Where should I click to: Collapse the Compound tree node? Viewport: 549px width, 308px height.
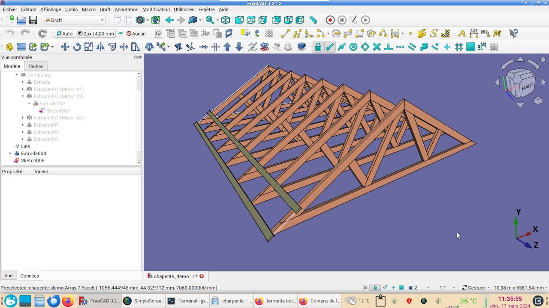(17, 75)
